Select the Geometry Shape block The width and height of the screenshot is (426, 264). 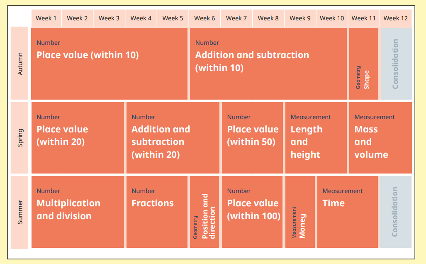tap(363, 64)
